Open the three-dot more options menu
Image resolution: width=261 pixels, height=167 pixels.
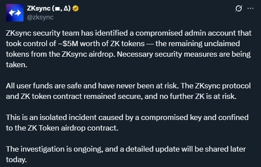250,8
